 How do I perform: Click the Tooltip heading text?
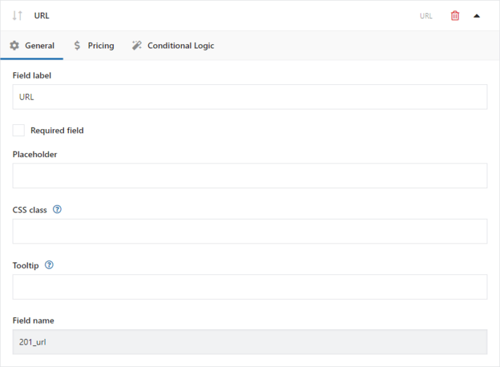pos(25,265)
